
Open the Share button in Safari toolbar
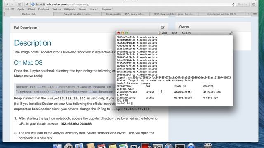(20, 5)
